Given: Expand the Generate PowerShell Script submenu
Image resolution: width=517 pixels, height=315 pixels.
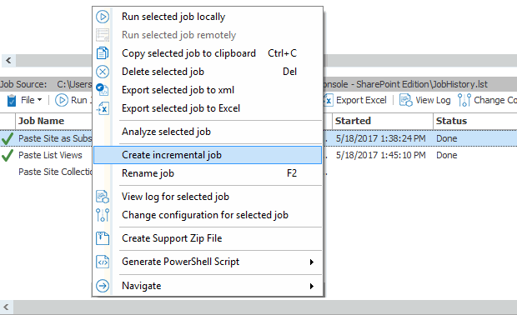Looking at the screenshot, I should pyautogui.click(x=208, y=262).
